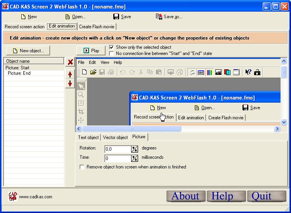Play the animation
Screen dimensions: 291x213
coord(91,51)
